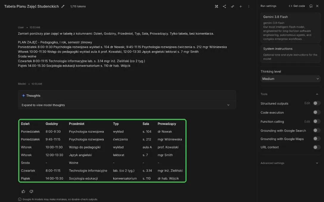
Task: Close the Run settings panel
Action: tap(317, 6)
